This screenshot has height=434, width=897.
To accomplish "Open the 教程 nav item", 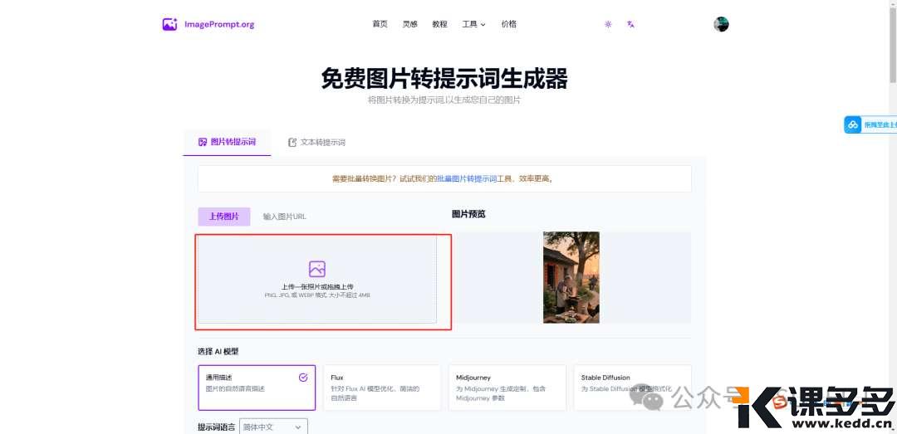I will pos(440,24).
